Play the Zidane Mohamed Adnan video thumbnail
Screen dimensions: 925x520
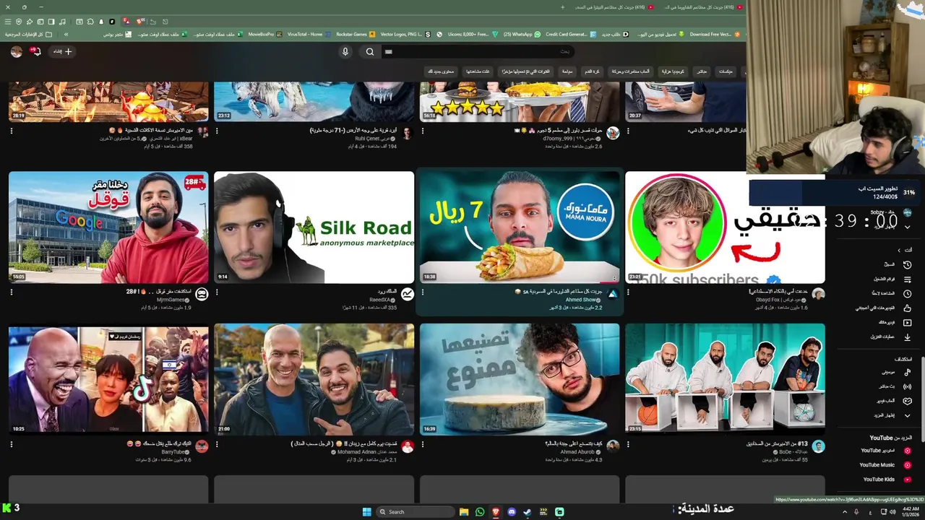click(x=314, y=379)
